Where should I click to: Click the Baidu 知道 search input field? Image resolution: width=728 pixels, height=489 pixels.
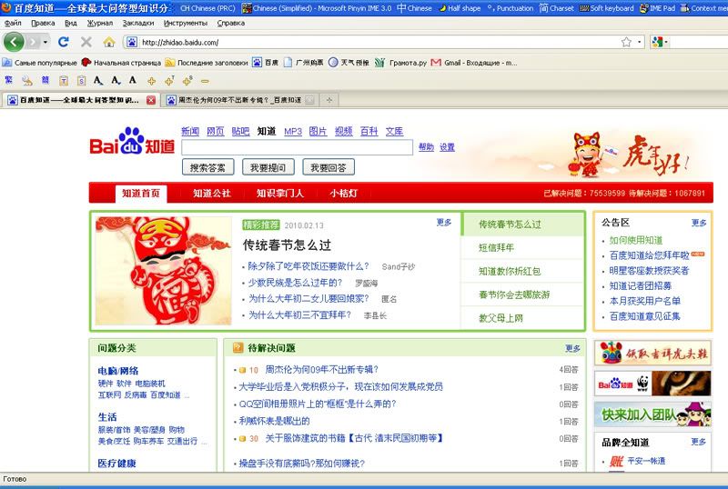(x=298, y=147)
